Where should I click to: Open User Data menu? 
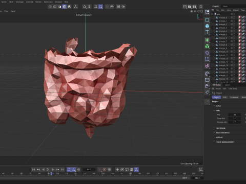[233, 88]
